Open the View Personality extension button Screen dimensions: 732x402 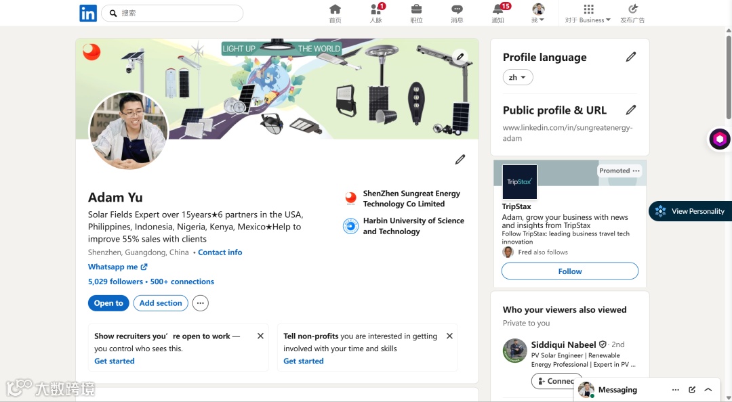pyautogui.click(x=691, y=211)
